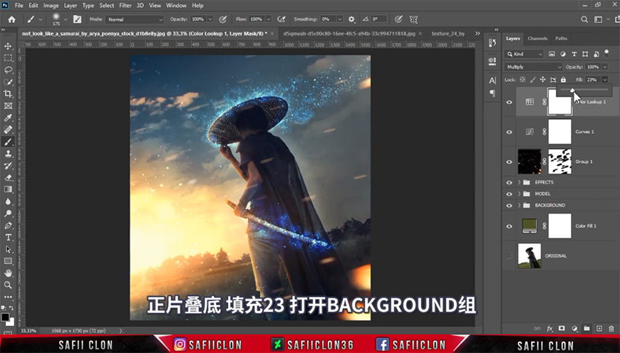Select the Horizontal Type tool
Image resolution: width=620 pixels, height=353 pixels.
[8, 237]
